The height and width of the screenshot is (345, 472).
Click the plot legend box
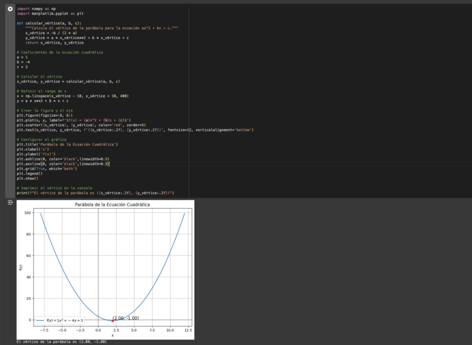coord(59,320)
